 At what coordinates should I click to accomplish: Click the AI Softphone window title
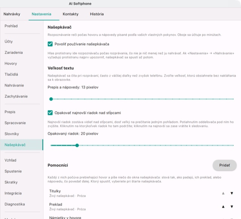pyautogui.click(x=80, y=4)
